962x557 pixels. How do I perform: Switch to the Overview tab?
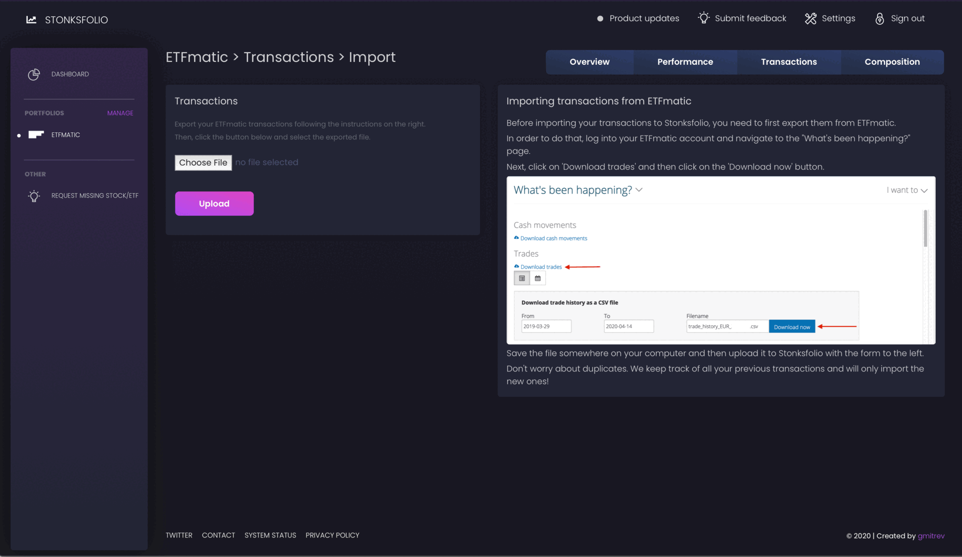[x=590, y=62]
